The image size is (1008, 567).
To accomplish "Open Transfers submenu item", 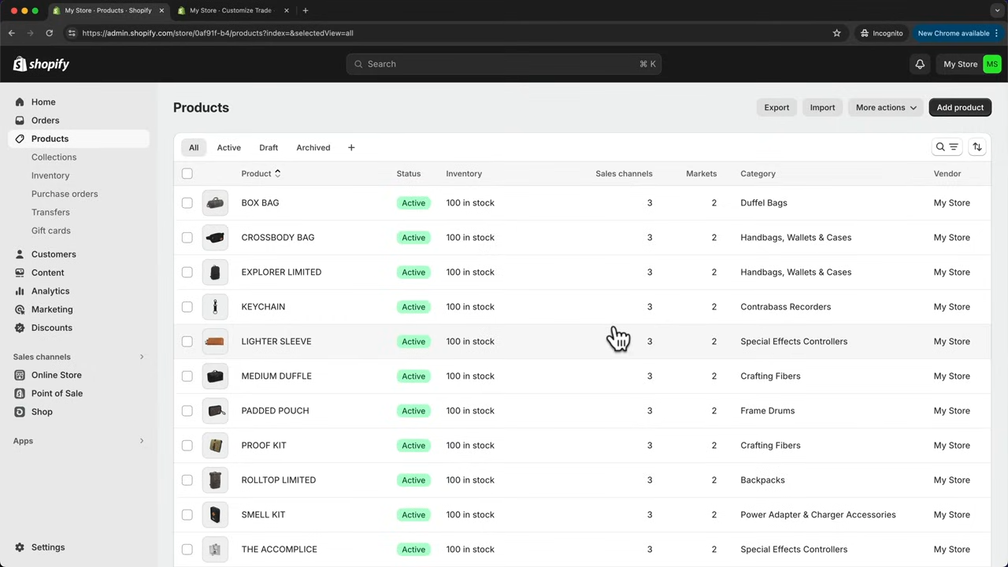I will pos(50,213).
